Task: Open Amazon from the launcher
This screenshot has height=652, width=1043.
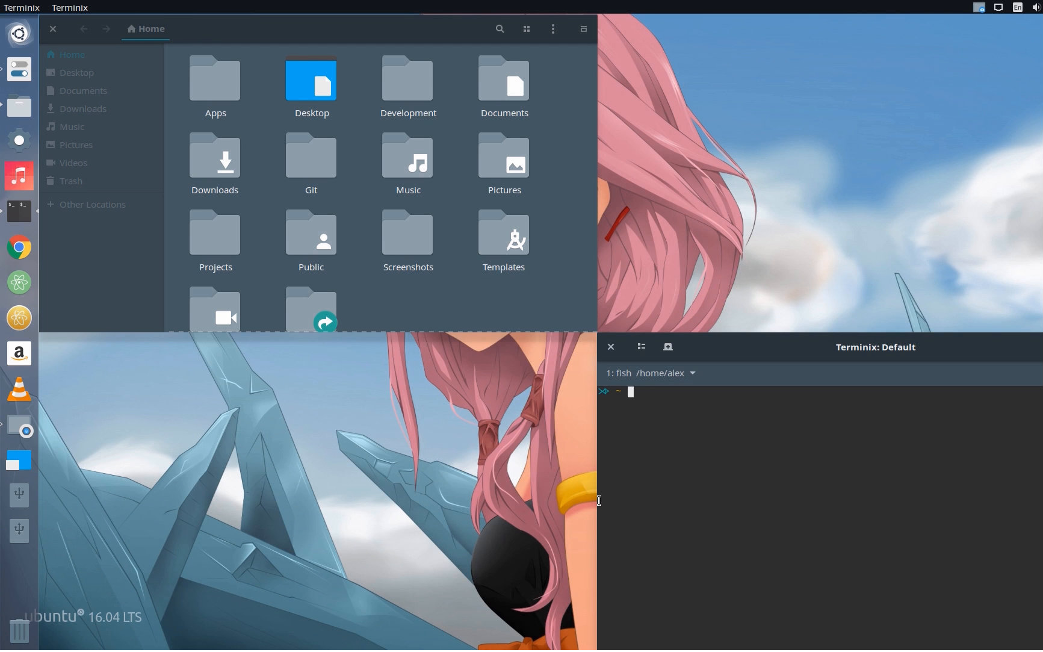Action: [19, 353]
